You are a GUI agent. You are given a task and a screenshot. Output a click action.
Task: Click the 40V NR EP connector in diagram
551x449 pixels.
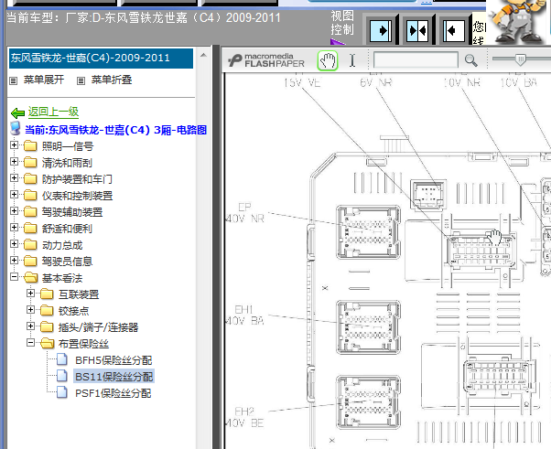pos(369,232)
